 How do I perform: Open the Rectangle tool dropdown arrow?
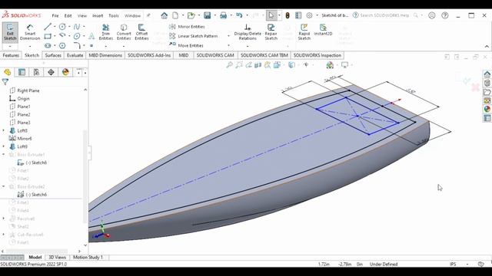tap(55, 36)
